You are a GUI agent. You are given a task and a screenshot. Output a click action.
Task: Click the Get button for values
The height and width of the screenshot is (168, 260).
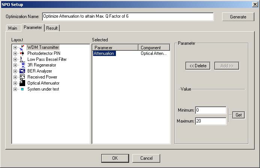coord(239,115)
